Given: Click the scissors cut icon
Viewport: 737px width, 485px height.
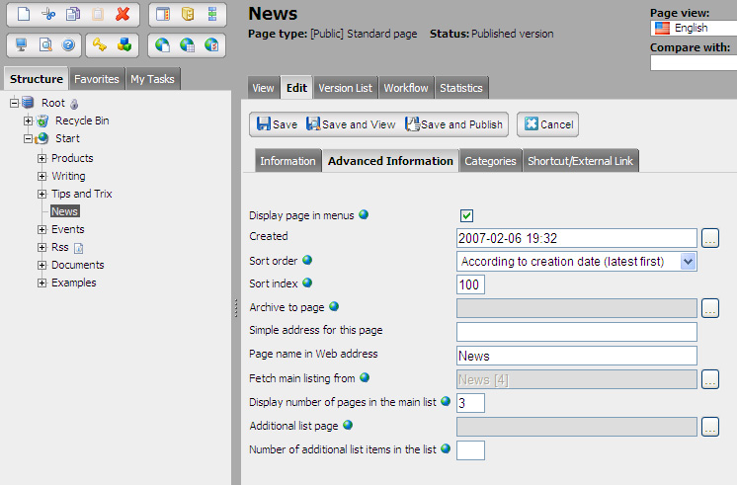Looking at the screenshot, I should [x=47, y=14].
